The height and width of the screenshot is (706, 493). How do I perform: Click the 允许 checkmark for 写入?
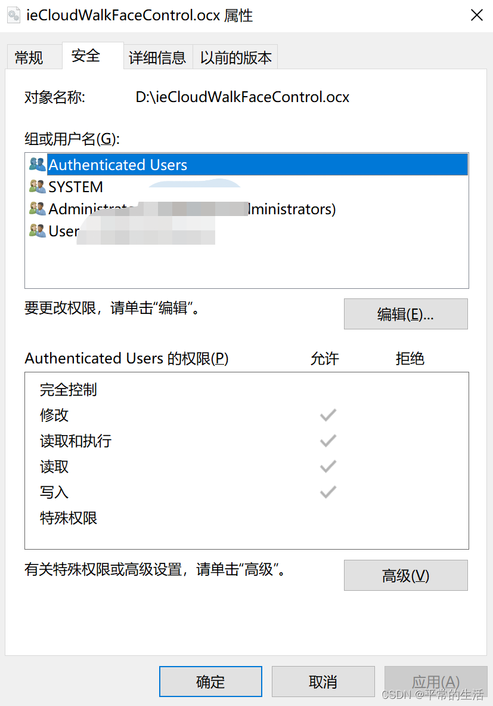pos(327,492)
